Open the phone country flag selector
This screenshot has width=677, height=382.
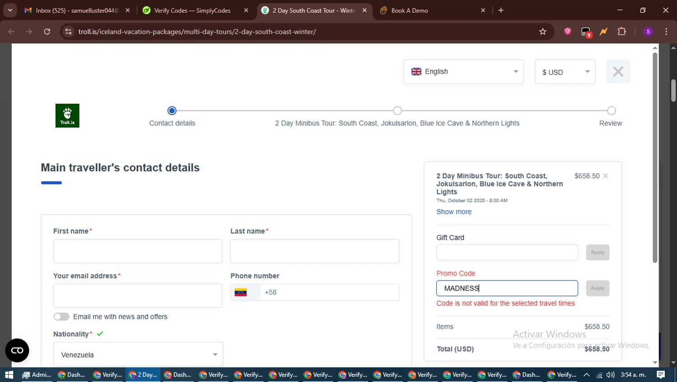[x=245, y=292]
